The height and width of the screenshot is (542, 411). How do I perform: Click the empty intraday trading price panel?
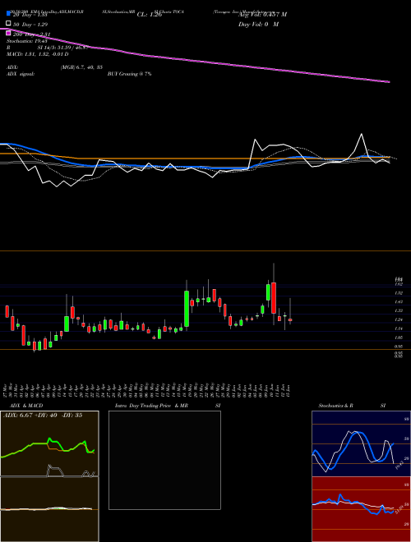(x=164, y=460)
